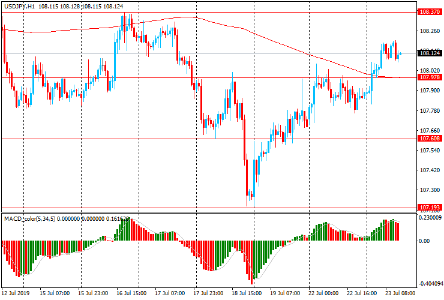Click the 22 Jul 16:00 time label

[x=361, y=293]
